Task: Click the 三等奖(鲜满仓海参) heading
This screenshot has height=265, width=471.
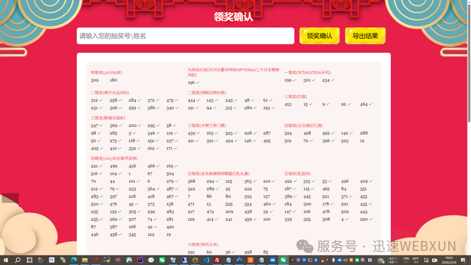Action: (108, 118)
